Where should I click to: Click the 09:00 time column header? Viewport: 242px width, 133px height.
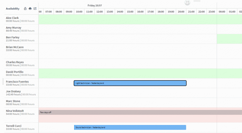pos(69,12)
